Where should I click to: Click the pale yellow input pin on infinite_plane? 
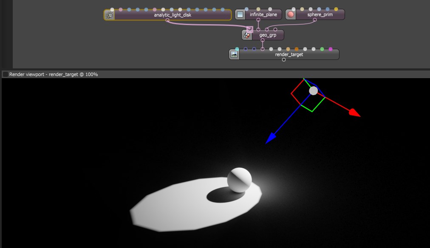point(258,9)
